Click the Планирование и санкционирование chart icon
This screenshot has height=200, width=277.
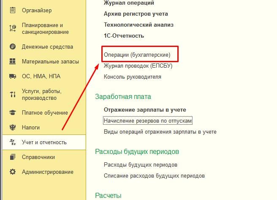(13, 28)
